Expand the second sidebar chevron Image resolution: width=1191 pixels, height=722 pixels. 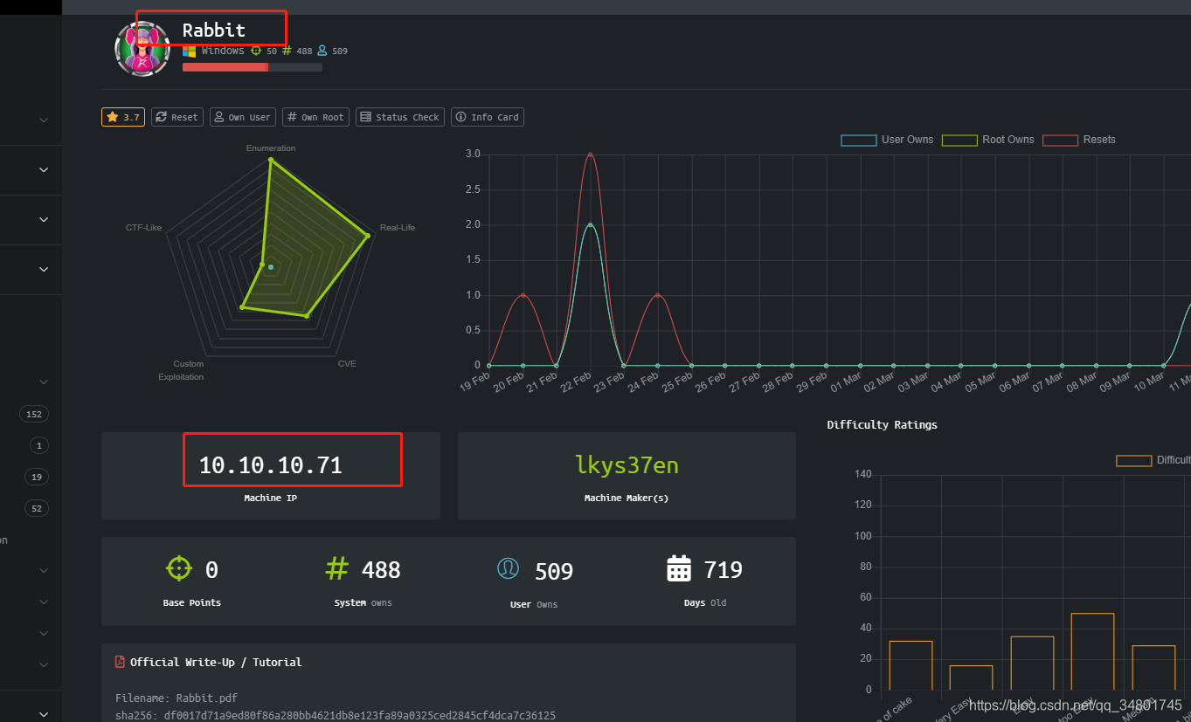pyautogui.click(x=44, y=169)
